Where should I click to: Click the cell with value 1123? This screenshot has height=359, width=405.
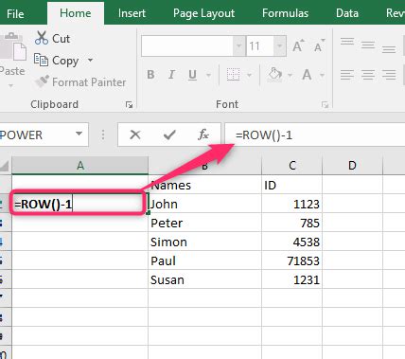click(292, 204)
